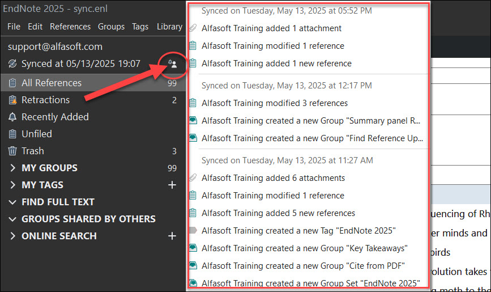Click paperclip icon for added 6 attachments
The image size is (491, 292).
(193, 177)
